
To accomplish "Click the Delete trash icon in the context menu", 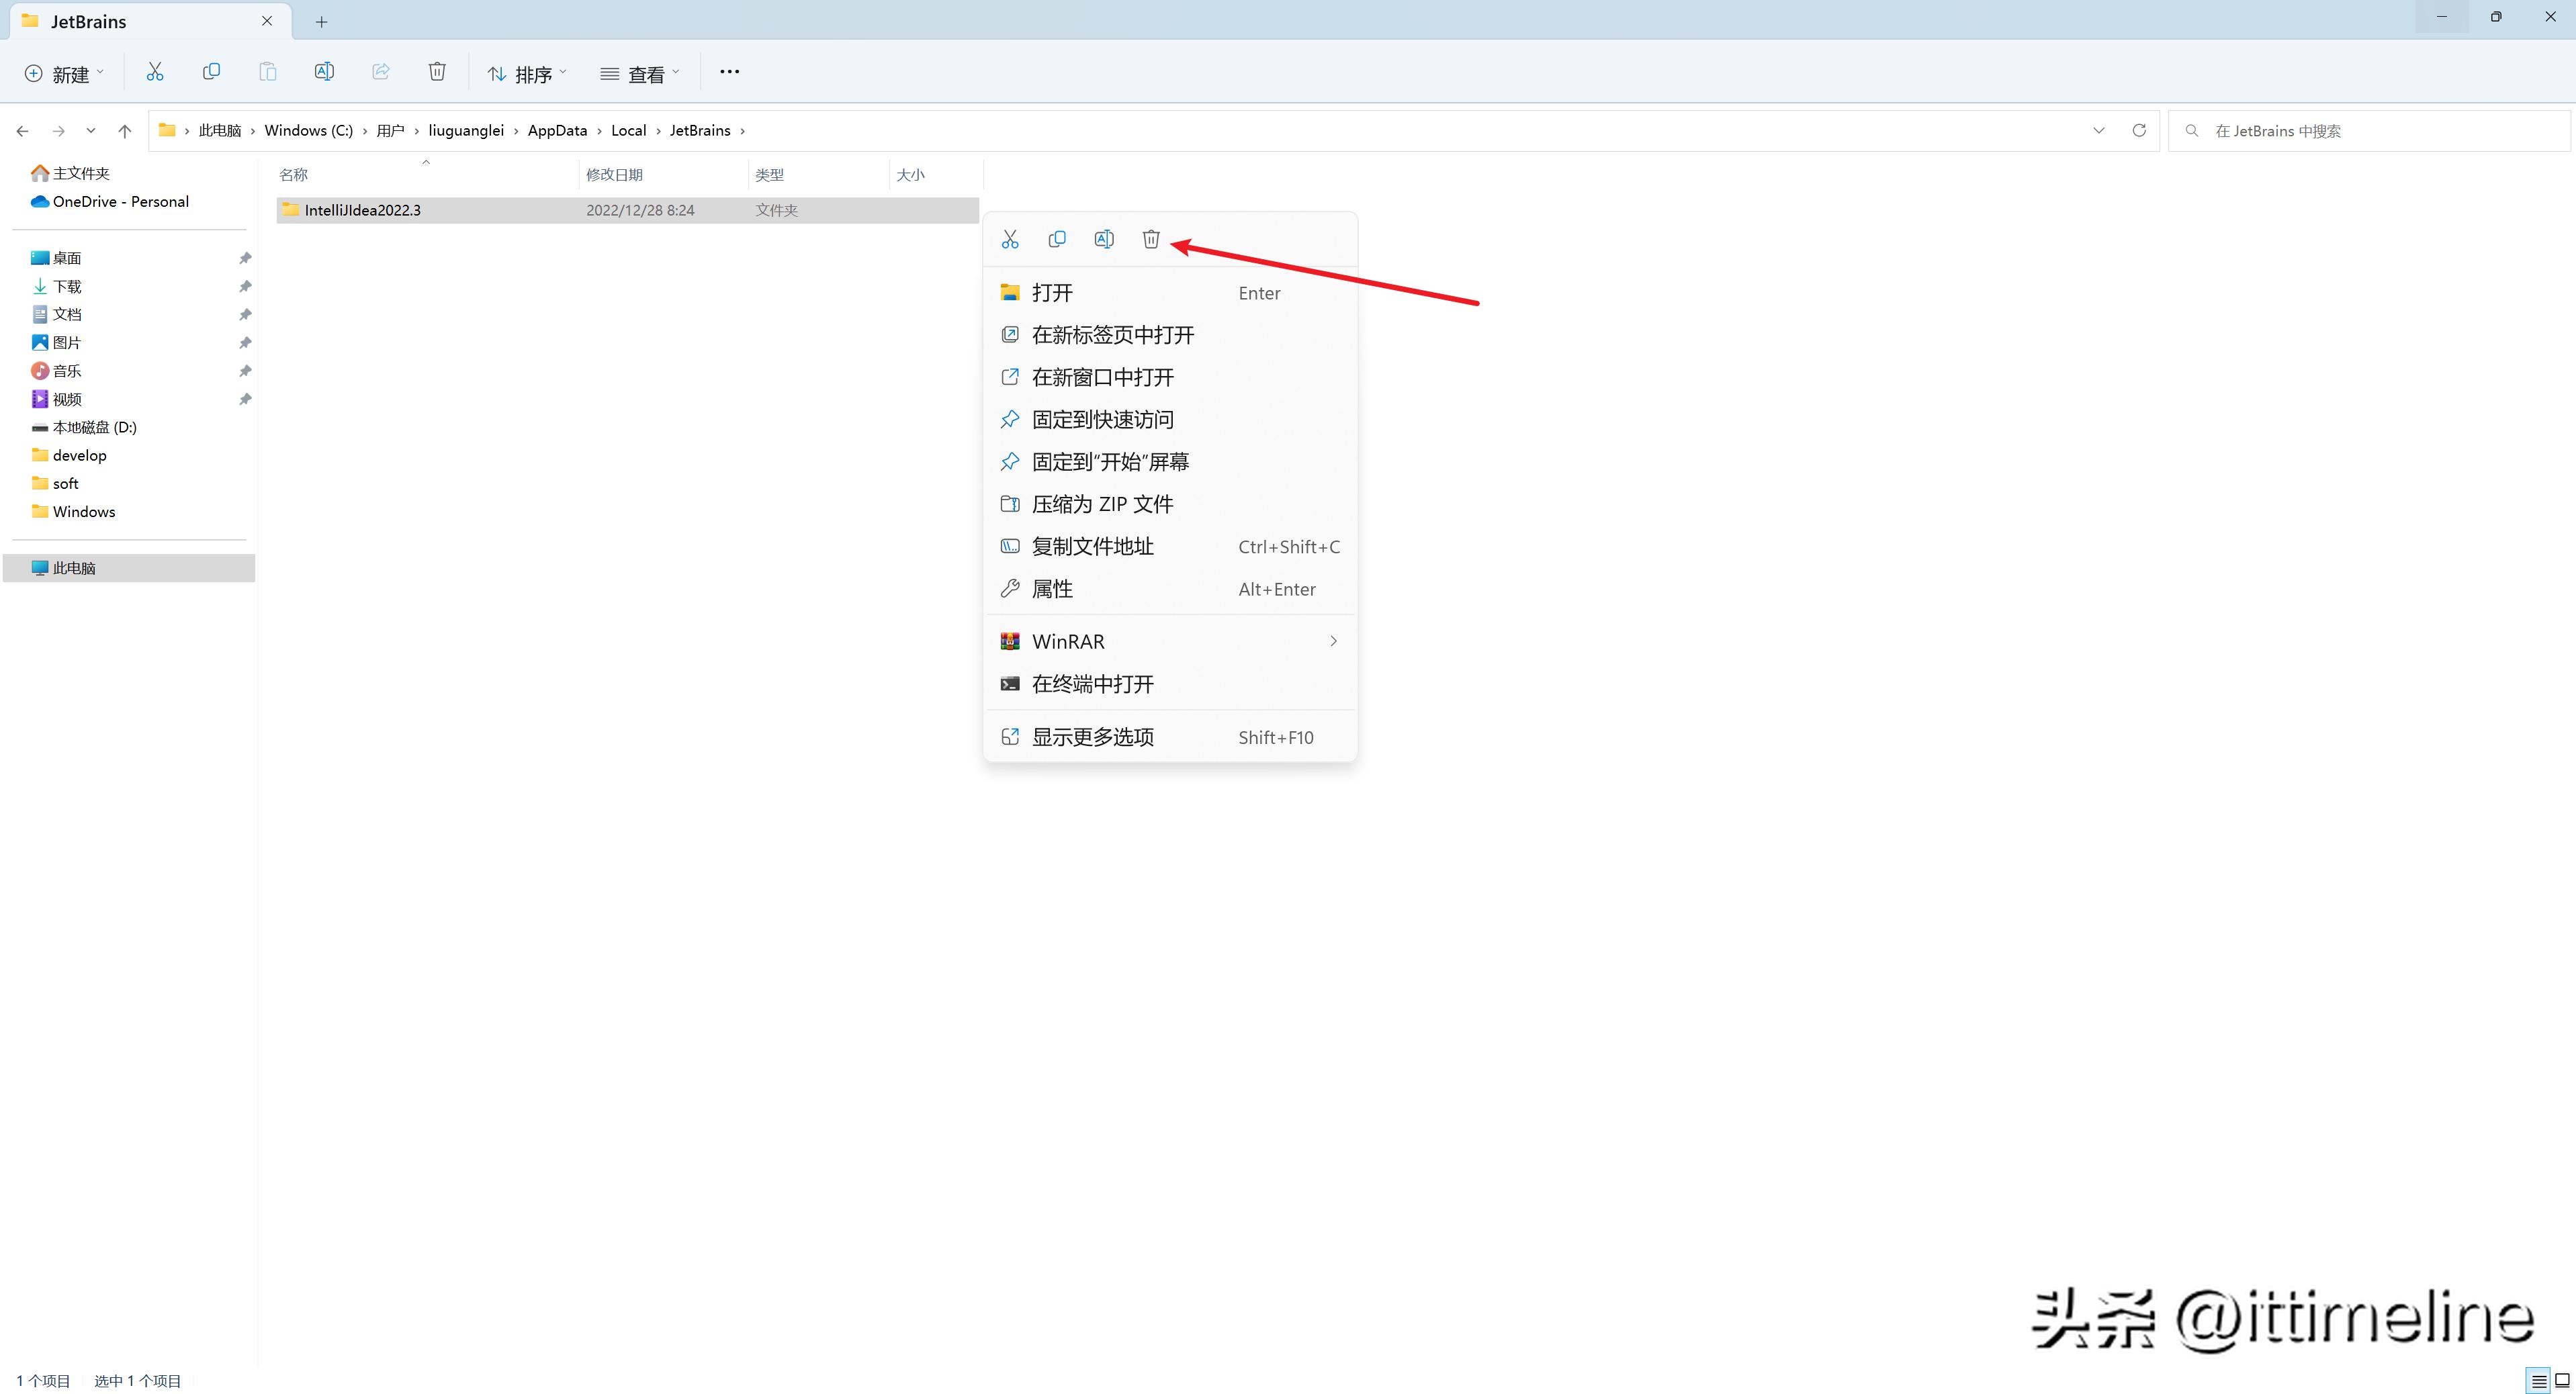I will tap(1151, 239).
